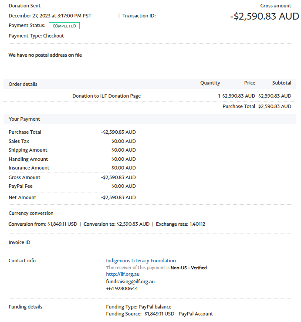The image size is (301, 322).
Task: Click the date 'December 27, 2023 at 3:17:00 PM PST'
Action: pyautogui.click(x=50, y=16)
